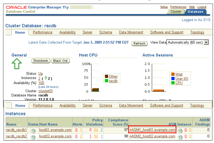This screenshot has height=143, width=214.
Task: Click status icon for racdb_racdb1 instance
Action: coord(33,131)
